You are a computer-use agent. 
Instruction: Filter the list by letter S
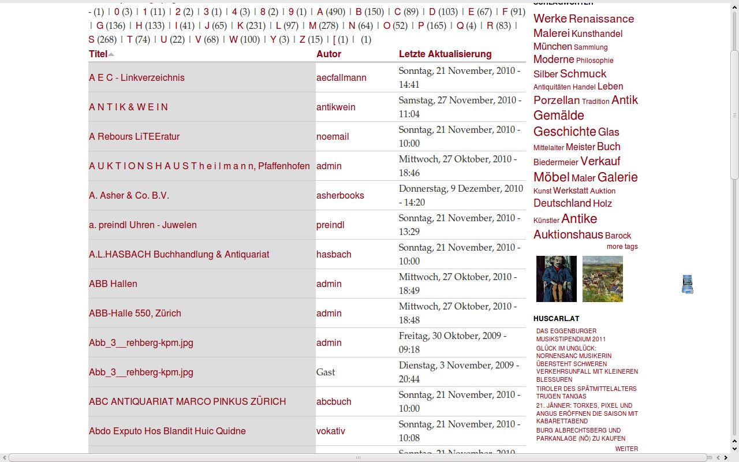(x=91, y=39)
